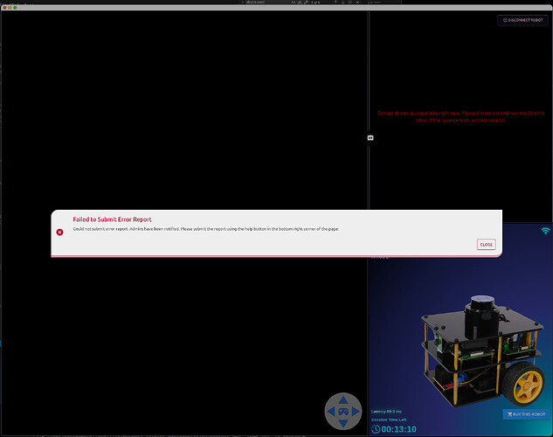Click the camera stream unavailable message
553x437 pixels.
click(460, 116)
